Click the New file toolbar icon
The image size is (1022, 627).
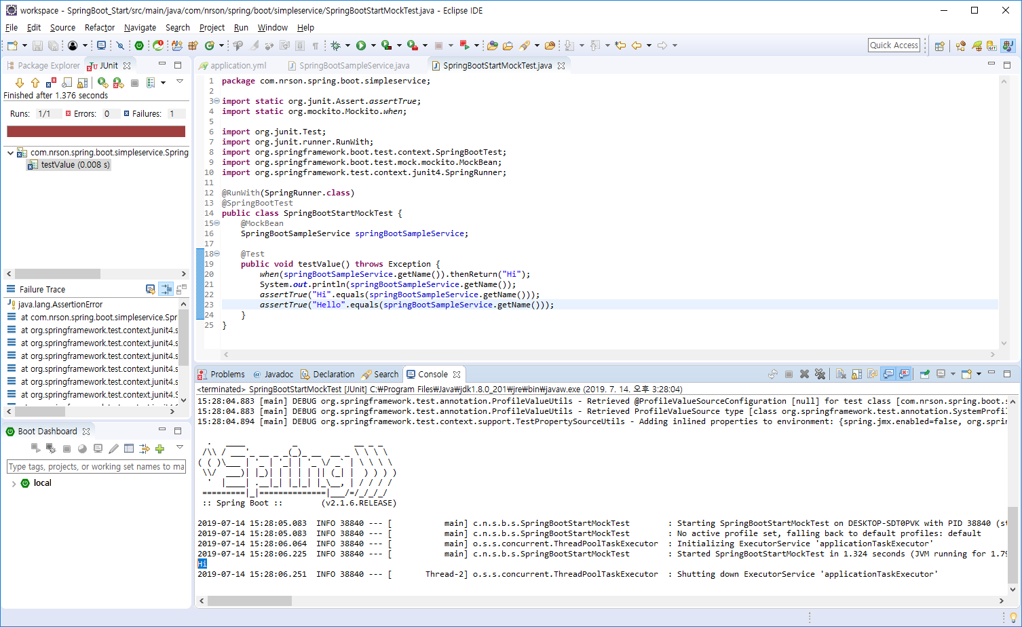(12, 45)
